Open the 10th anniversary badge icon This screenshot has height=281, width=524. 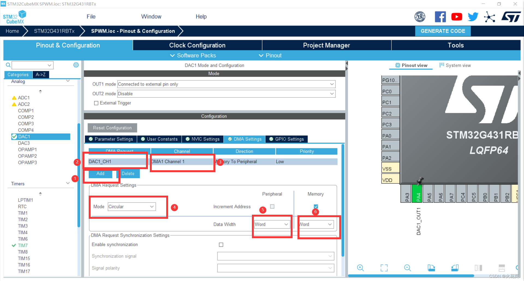click(420, 17)
